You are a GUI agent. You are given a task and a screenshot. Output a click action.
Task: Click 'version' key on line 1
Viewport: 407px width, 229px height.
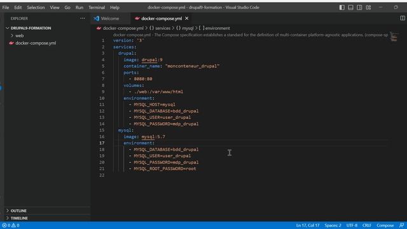[x=122, y=41]
